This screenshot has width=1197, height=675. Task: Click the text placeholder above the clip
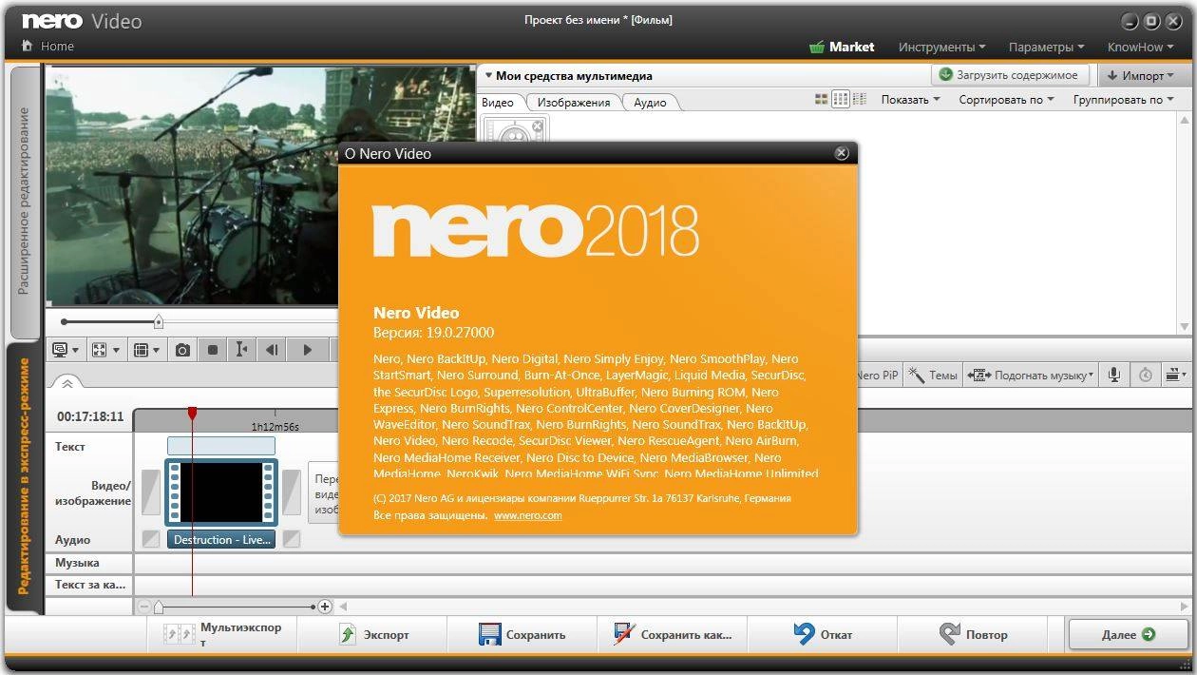(221, 446)
